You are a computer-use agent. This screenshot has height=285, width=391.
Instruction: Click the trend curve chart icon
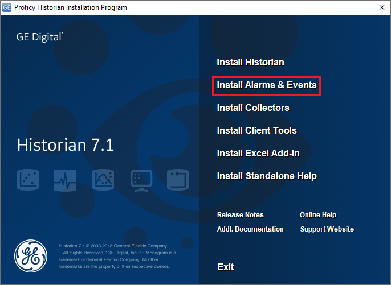click(x=103, y=180)
